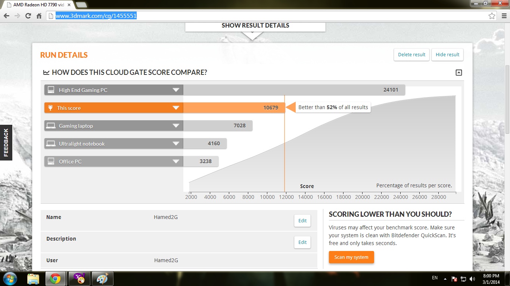Image resolution: width=510 pixels, height=286 pixels.
Task: Click the network tray icon
Action: tap(463, 279)
